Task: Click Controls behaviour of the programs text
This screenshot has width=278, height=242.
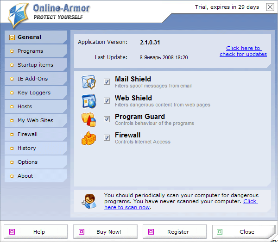Action: coord(154,123)
